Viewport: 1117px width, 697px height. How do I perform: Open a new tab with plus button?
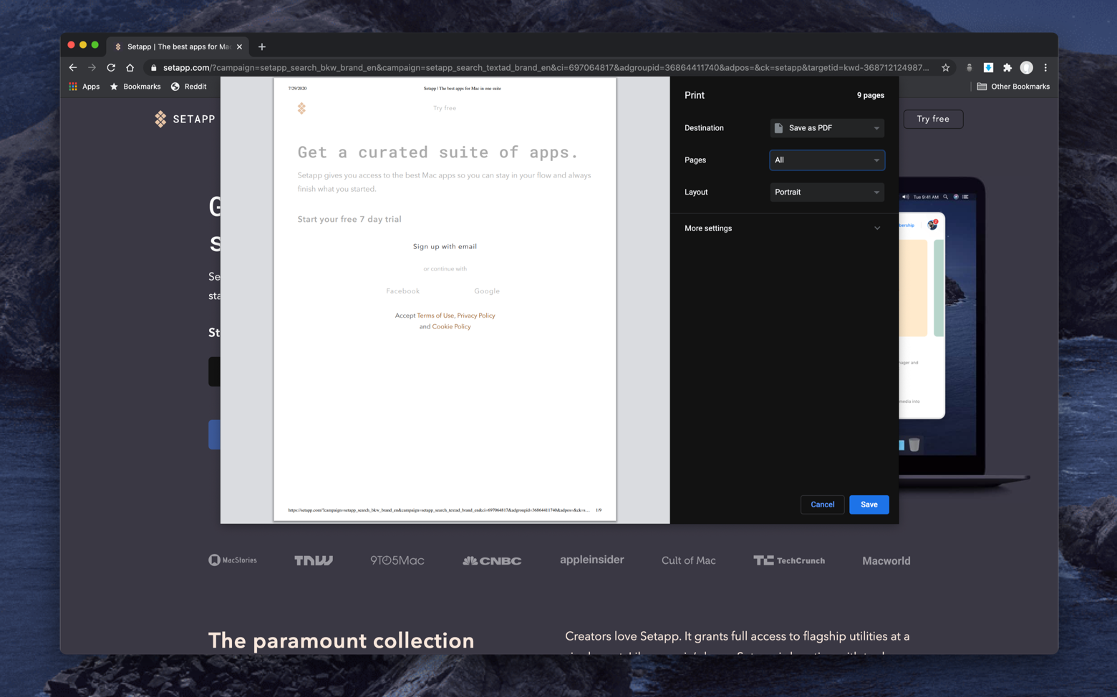(262, 47)
